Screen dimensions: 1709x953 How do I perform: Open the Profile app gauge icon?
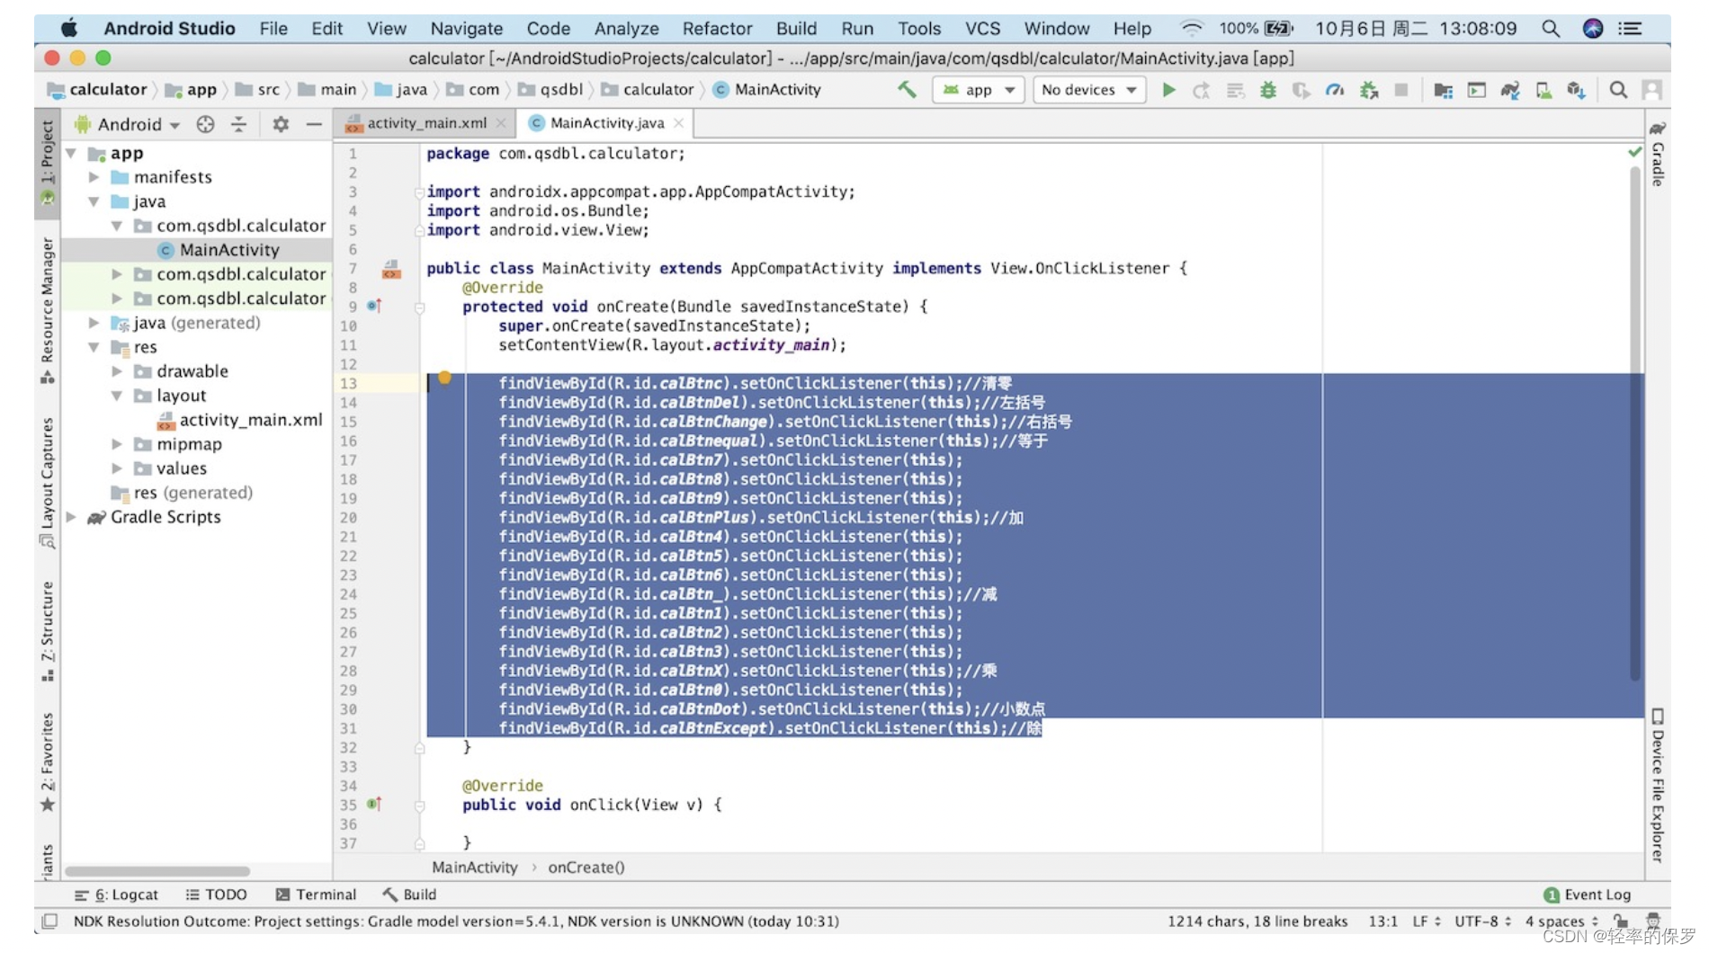click(x=1335, y=90)
